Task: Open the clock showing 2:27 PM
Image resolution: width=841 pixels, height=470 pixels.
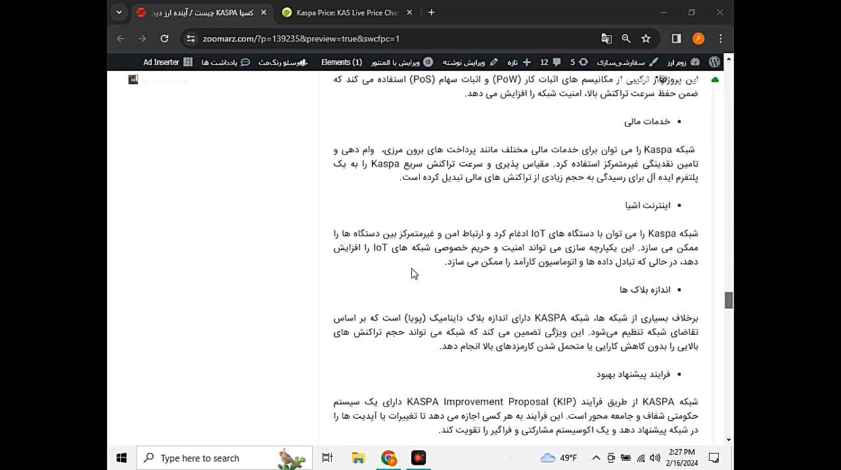Action: pos(681,458)
